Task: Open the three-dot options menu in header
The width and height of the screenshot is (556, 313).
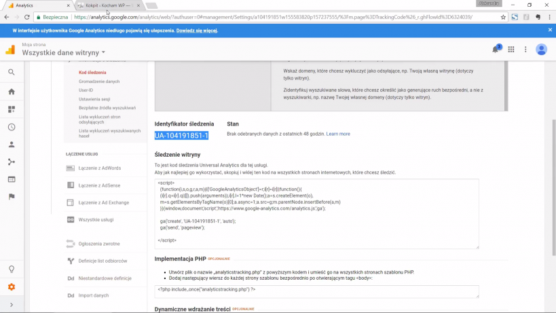Action: pyautogui.click(x=525, y=50)
